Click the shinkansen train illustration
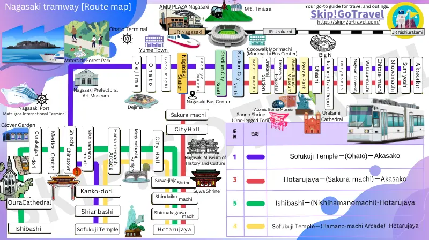The width and height of the screenshot is (429, 240). (183, 41)
